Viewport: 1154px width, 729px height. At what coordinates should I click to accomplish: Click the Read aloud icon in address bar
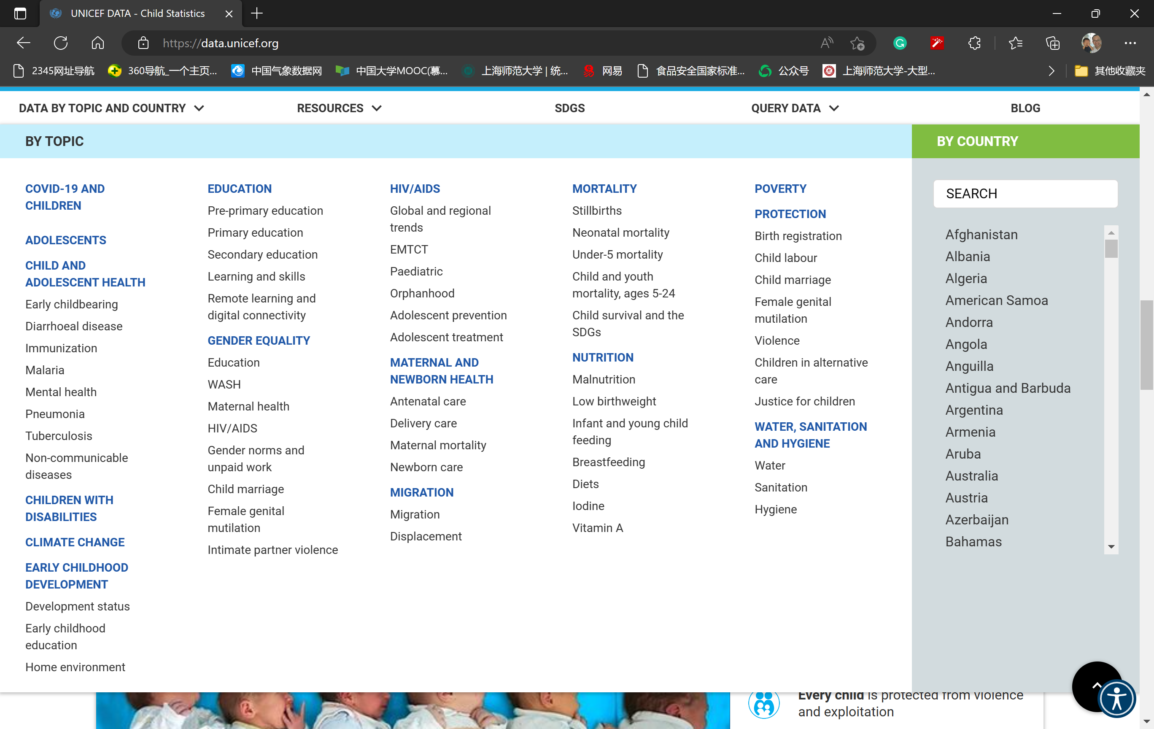827,43
